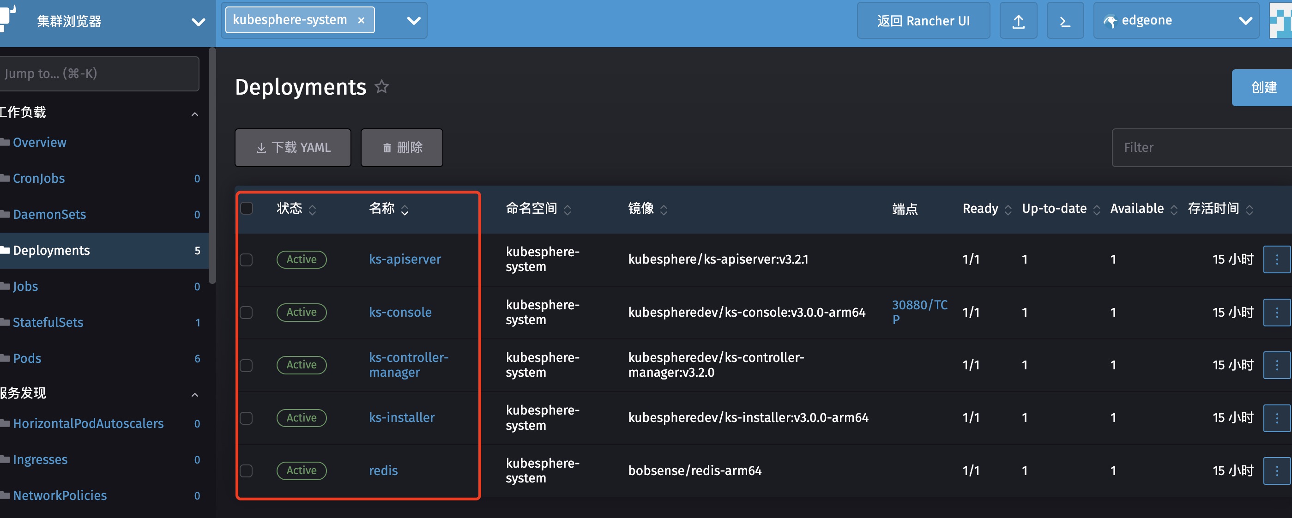Open the redis deployment link
The width and height of the screenshot is (1292, 518).
point(383,470)
